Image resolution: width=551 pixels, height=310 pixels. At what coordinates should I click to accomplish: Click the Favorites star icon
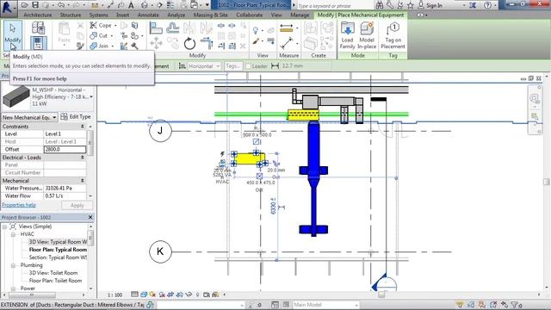coord(411,5)
